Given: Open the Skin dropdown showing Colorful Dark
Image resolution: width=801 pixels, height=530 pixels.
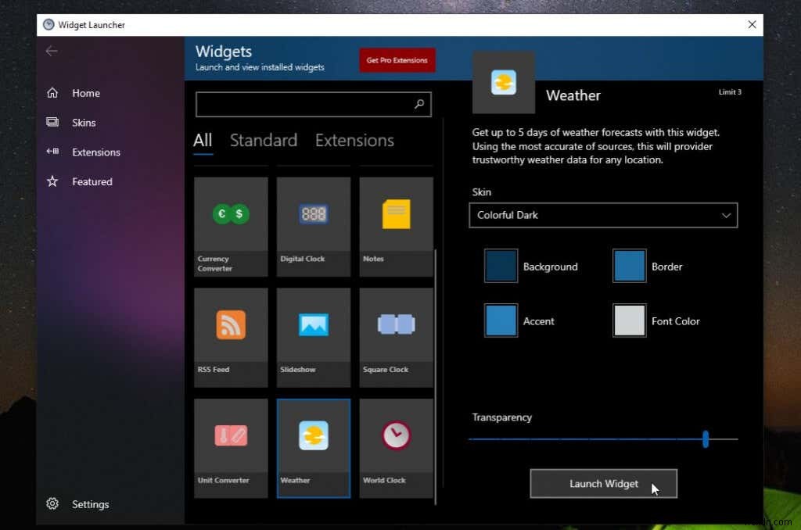Looking at the screenshot, I should point(602,215).
